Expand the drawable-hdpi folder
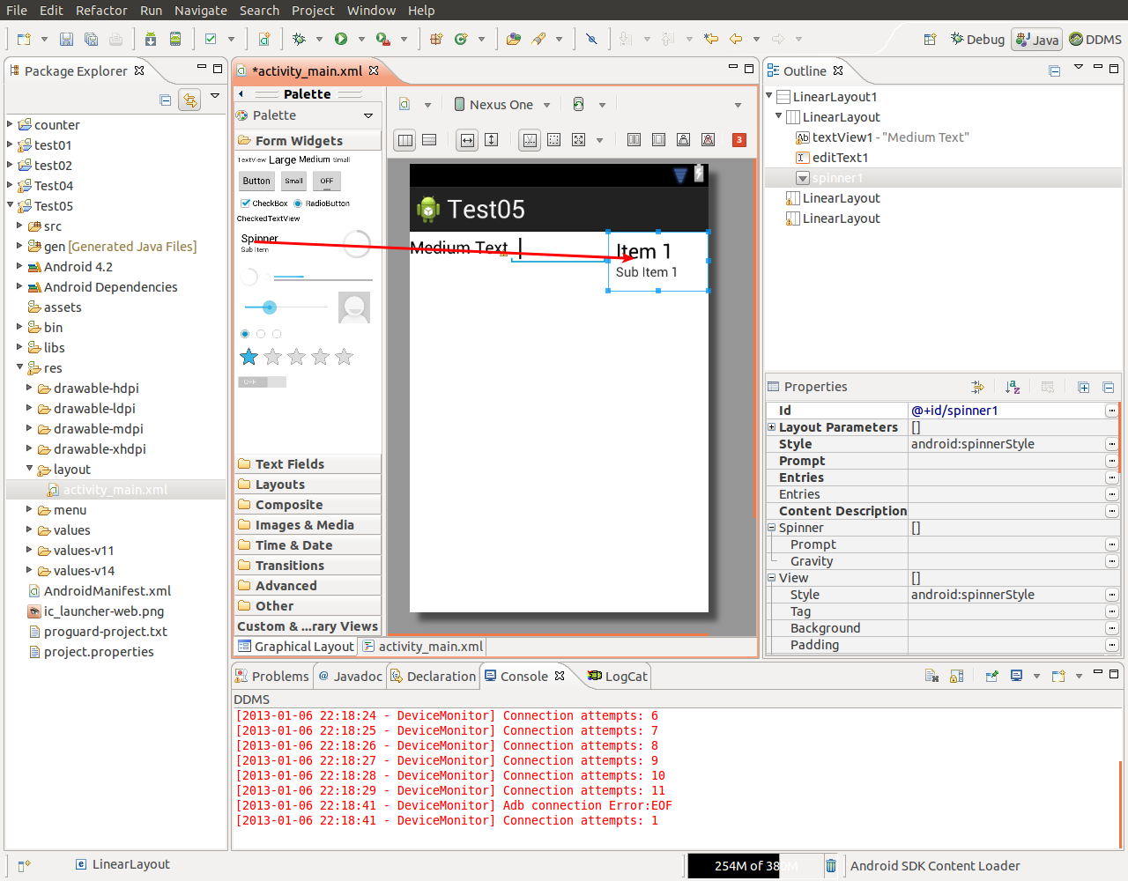The image size is (1128, 881). (x=29, y=388)
